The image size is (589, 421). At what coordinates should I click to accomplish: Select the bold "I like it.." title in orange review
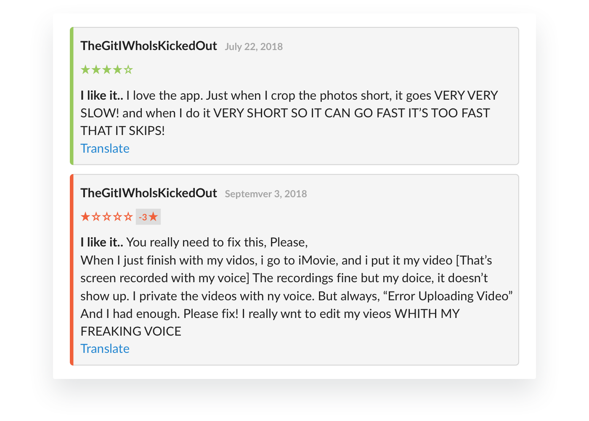[101, 243]
